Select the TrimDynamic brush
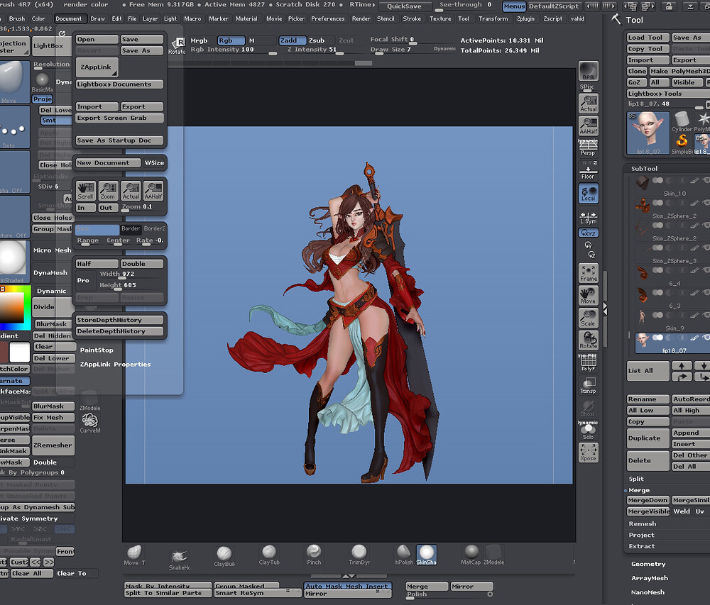Screen dimensions: 710x605 359,555
